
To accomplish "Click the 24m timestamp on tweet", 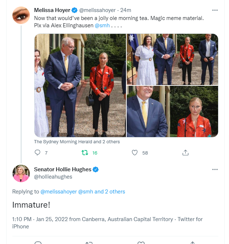I will (126, 10).
